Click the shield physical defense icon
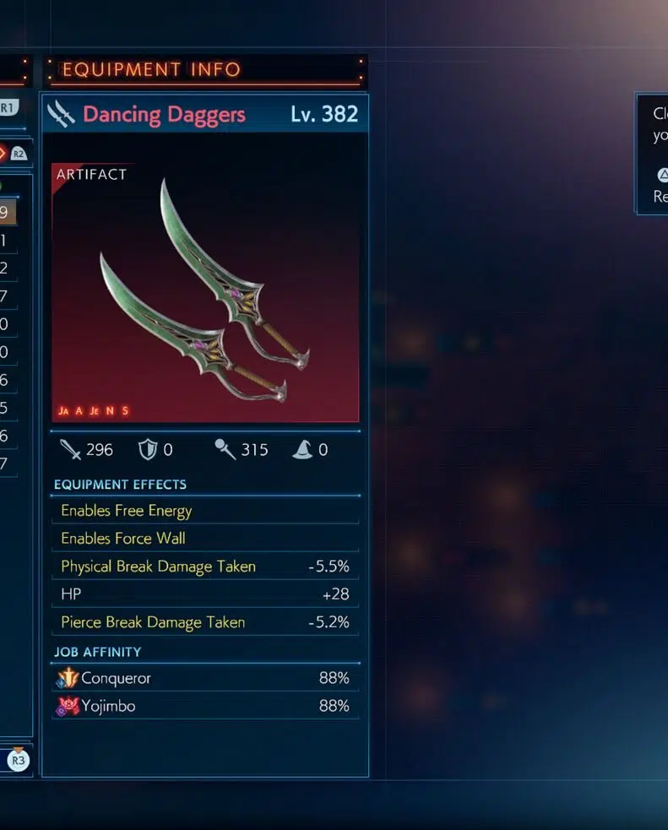This screenshot has height=830, width=668. [x=148, y=449]
